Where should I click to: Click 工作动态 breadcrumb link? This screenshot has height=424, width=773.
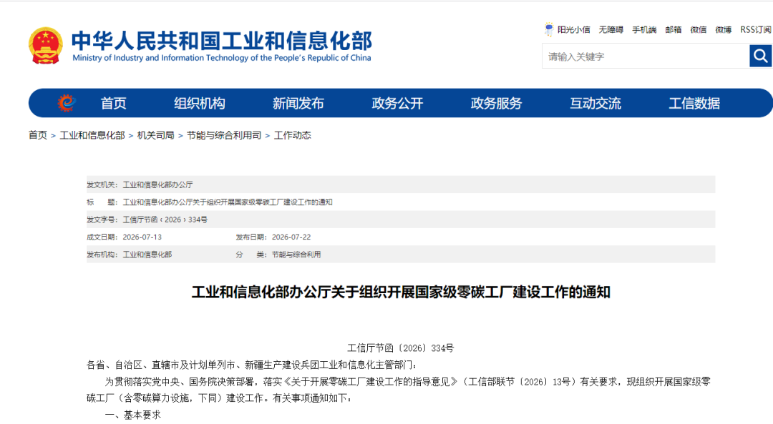(292, 135)
